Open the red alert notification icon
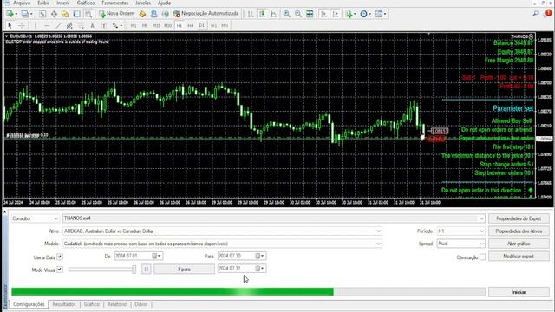This screenshot has width=555, height=312. (548, 13)
